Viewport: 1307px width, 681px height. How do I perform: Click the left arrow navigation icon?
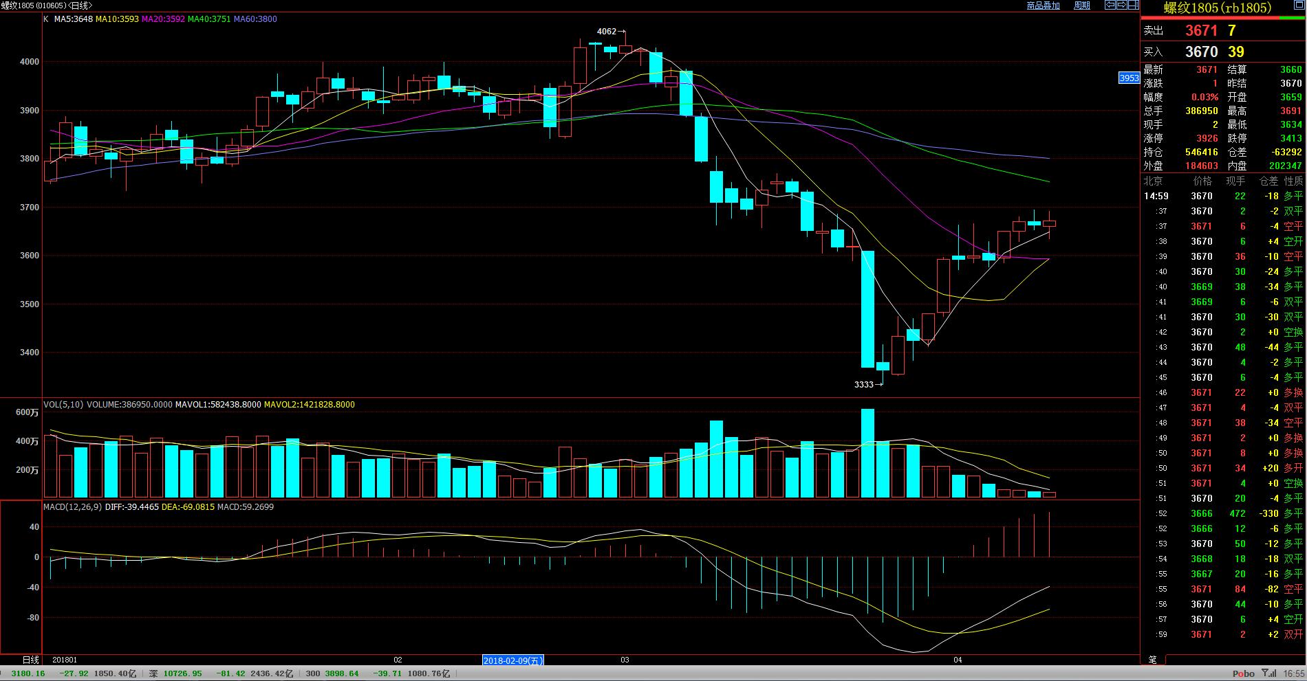click(x=1110, y=5)
